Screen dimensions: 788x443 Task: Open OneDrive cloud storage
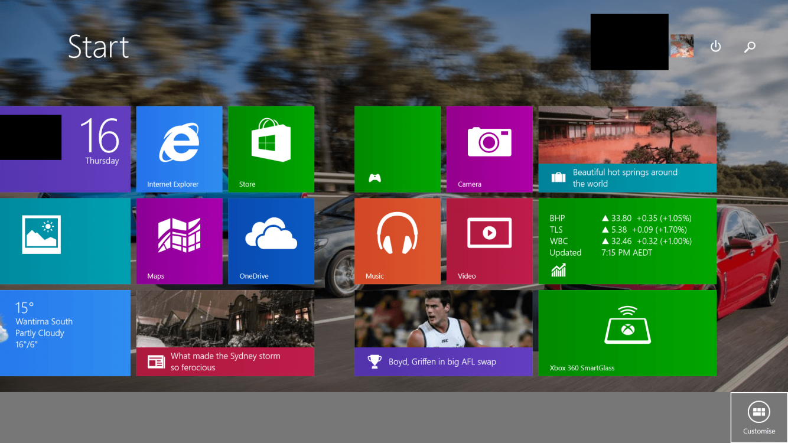coord(271,241)
